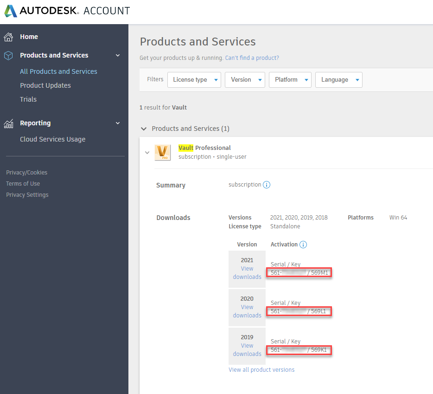Open the Platform filter dropdown
Viewport: 433px width, 394px height.
click(290, 79)
